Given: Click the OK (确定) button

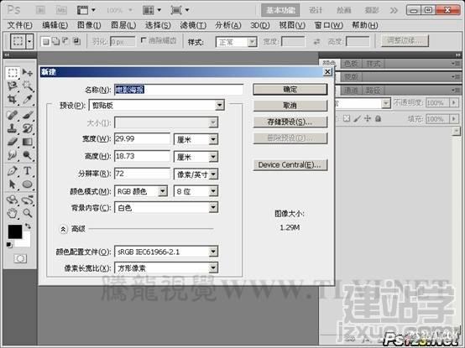Looking at the screenshot, I should [x=290, y=90].
